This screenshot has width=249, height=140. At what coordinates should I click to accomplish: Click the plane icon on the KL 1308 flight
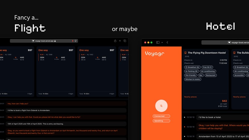[x=57, y=57]
